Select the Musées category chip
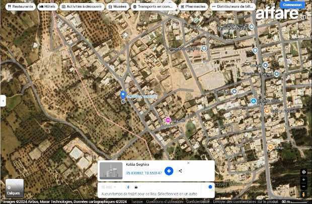312x204 pixels. (x=118, y=7)
